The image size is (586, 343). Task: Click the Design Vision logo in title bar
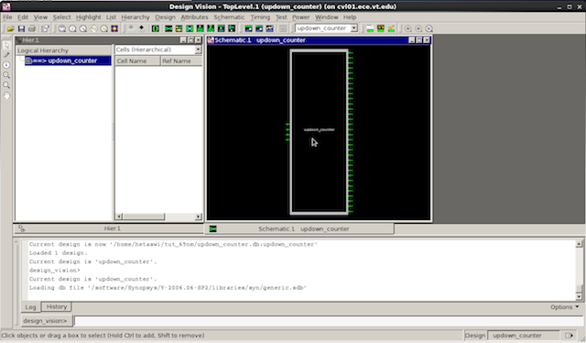[6, 6]
